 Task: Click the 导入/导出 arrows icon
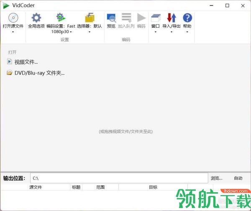coord(172,18)
